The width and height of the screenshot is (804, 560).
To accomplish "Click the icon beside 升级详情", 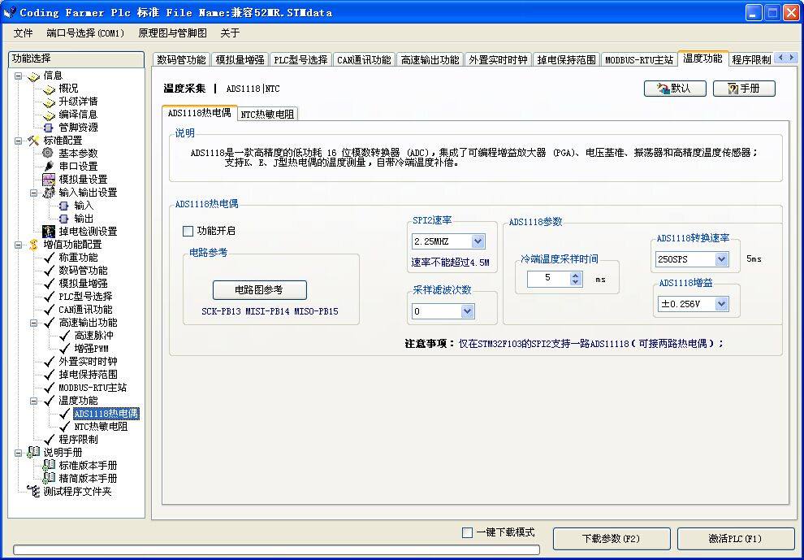I will coord(49,102).
